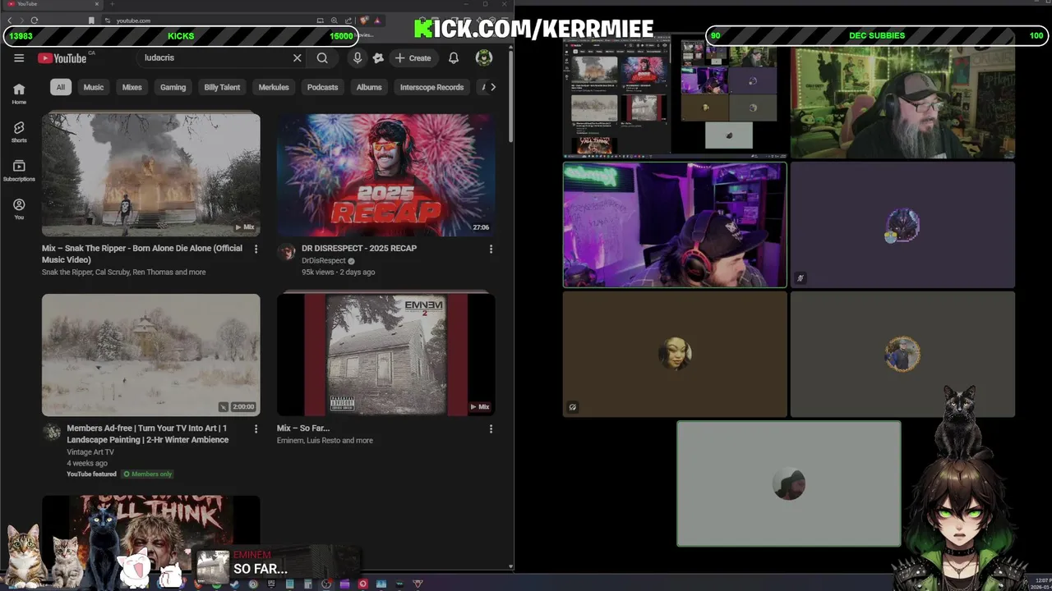Play the burning house mix thumbnail
Image resolution: width=1052 pixels, height=591 pixels.
151,174
